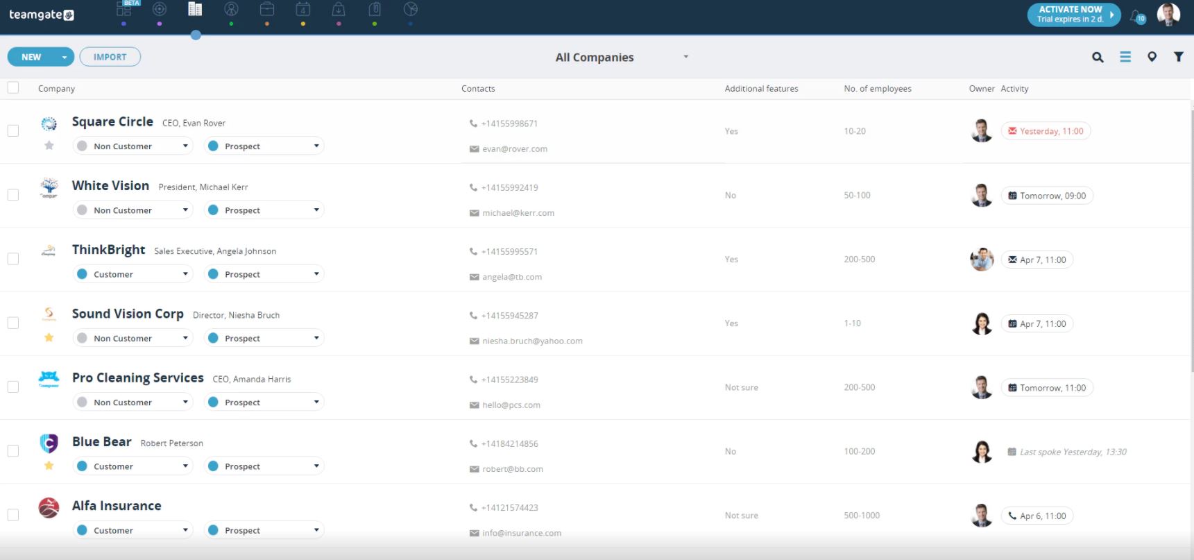Open the Dashboard BETA icon
Screen dimensions: 1194x560
124,9
